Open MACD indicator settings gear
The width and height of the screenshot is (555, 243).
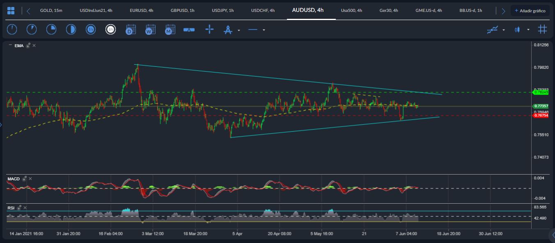coord(24,179)
